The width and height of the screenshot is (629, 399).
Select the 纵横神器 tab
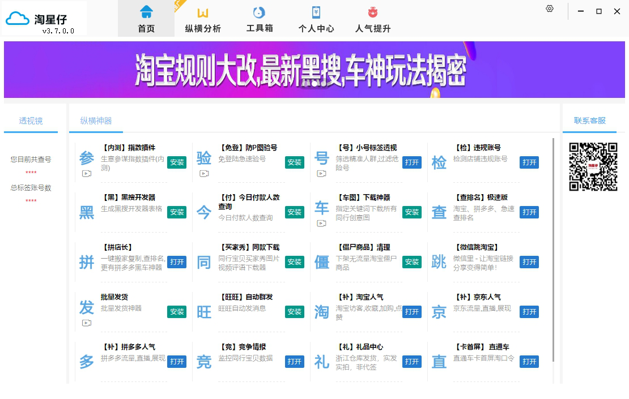96,121
